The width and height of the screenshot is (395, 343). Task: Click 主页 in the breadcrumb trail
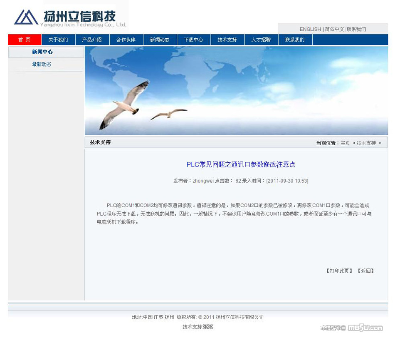click(345, 143)
